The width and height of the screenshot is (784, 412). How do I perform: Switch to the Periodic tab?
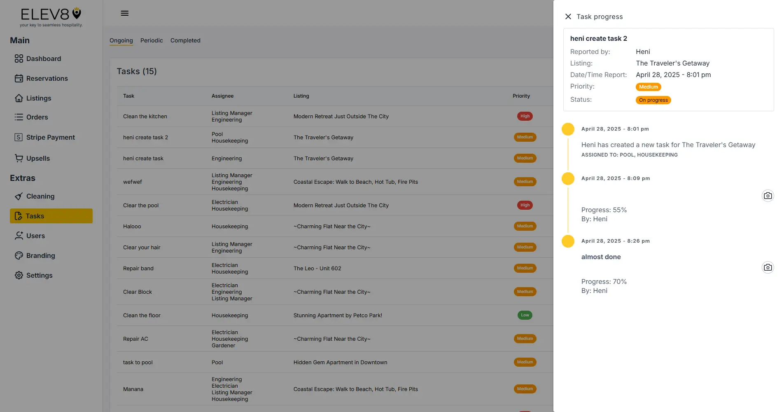click(x=152, y=40)
